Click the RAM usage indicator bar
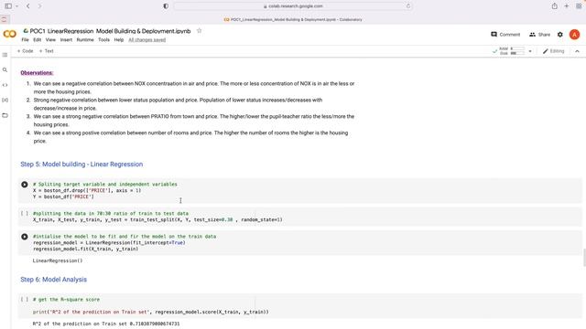This screenshot has width=586, height=329. 517,48
